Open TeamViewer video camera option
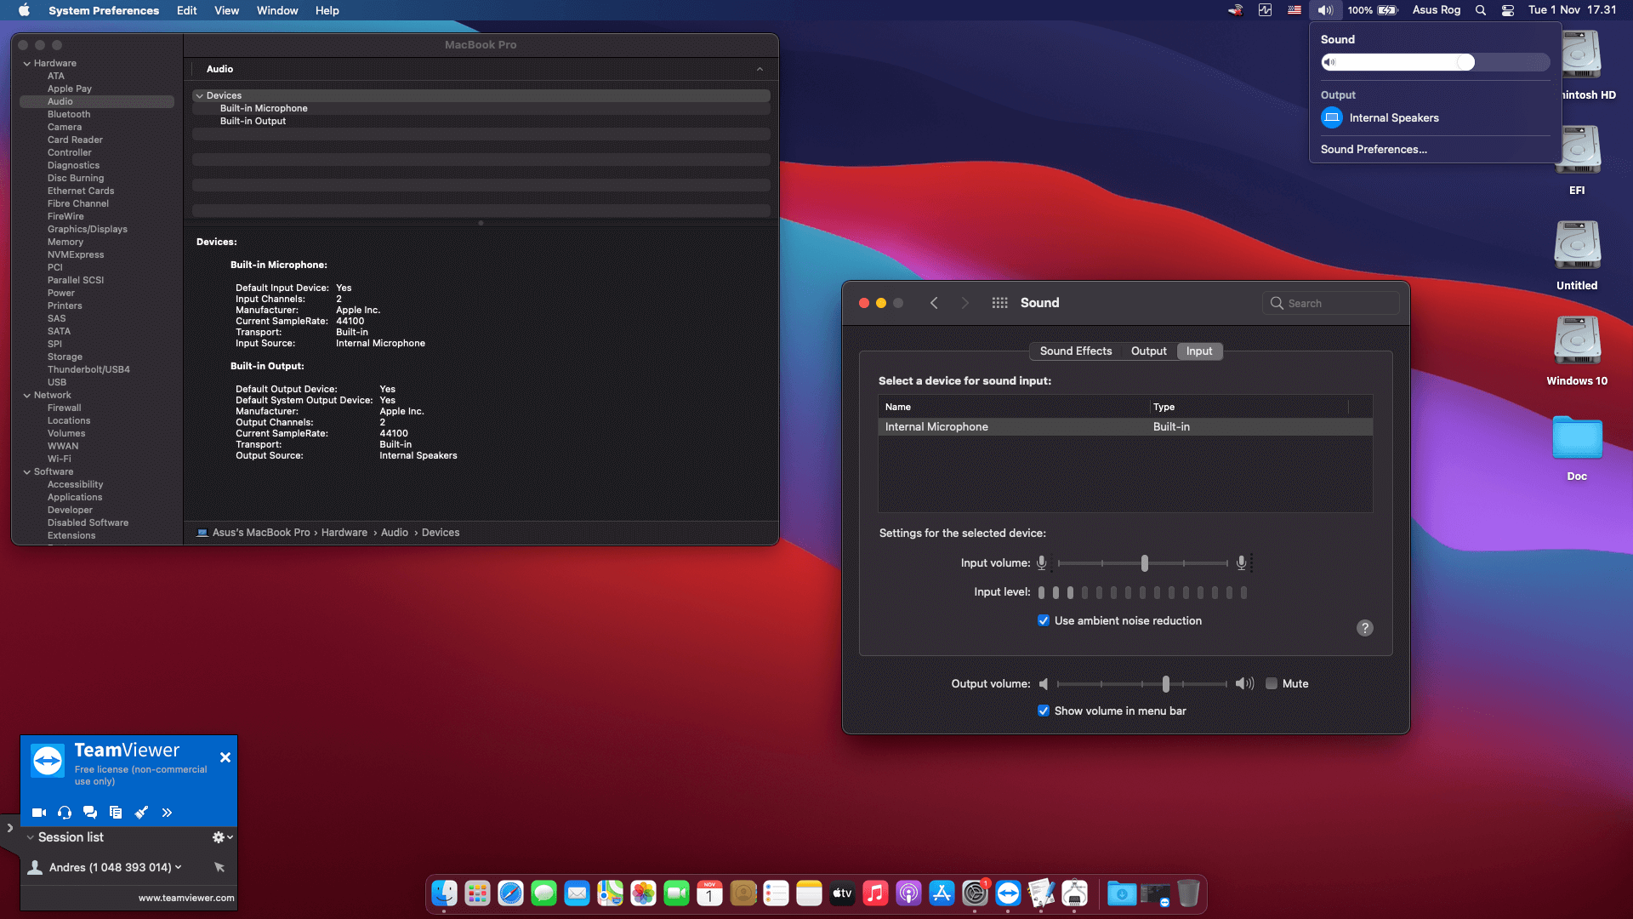The height and width of the screenshot is (919, 1633). coord(39,813)
